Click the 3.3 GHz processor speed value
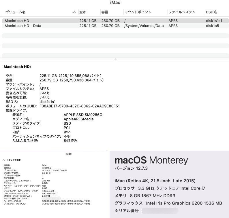The image size is (229, 218). pos(46,173)
